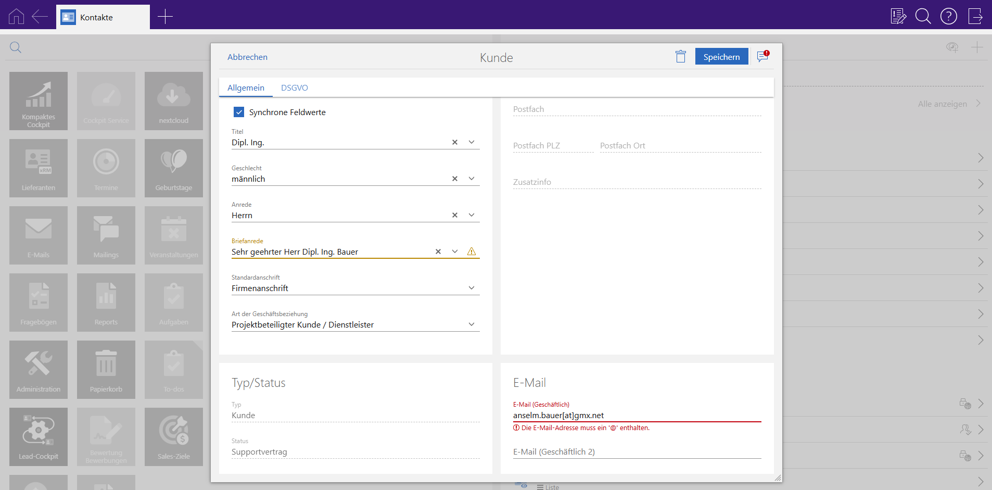Toggle Synchrone Feldwerte checkbox
The height and width of the screenshot is (490, 992).
(239, 112)
